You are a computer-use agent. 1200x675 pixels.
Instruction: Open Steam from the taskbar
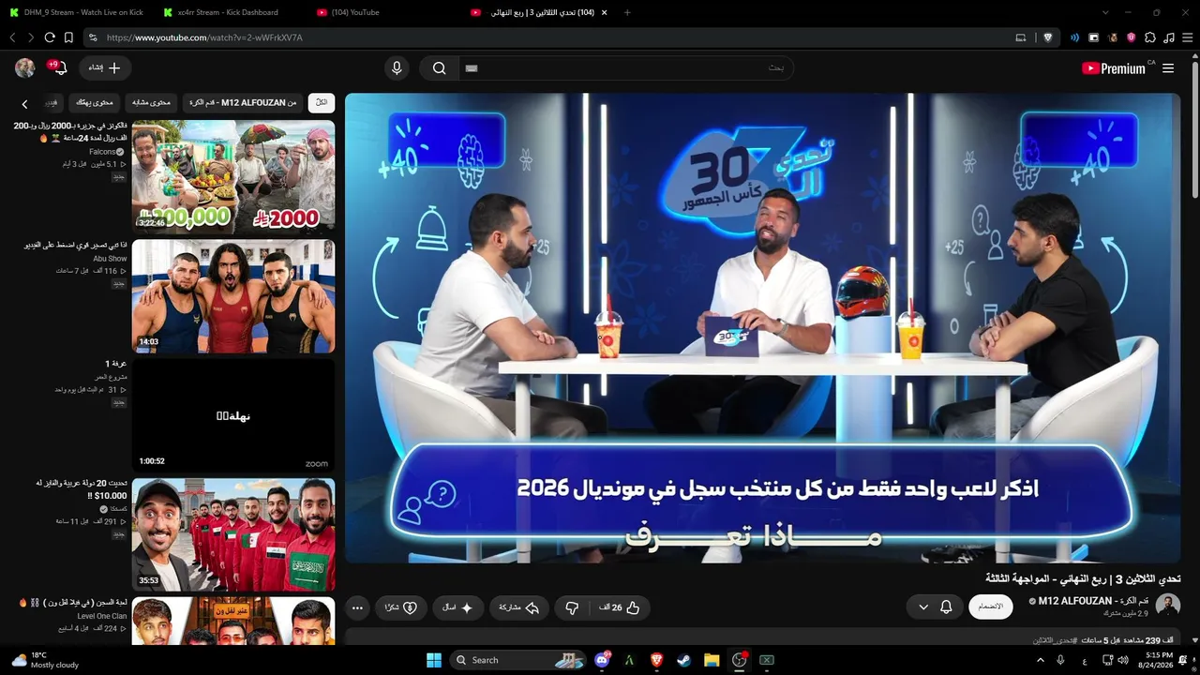[x=683, y=660]
